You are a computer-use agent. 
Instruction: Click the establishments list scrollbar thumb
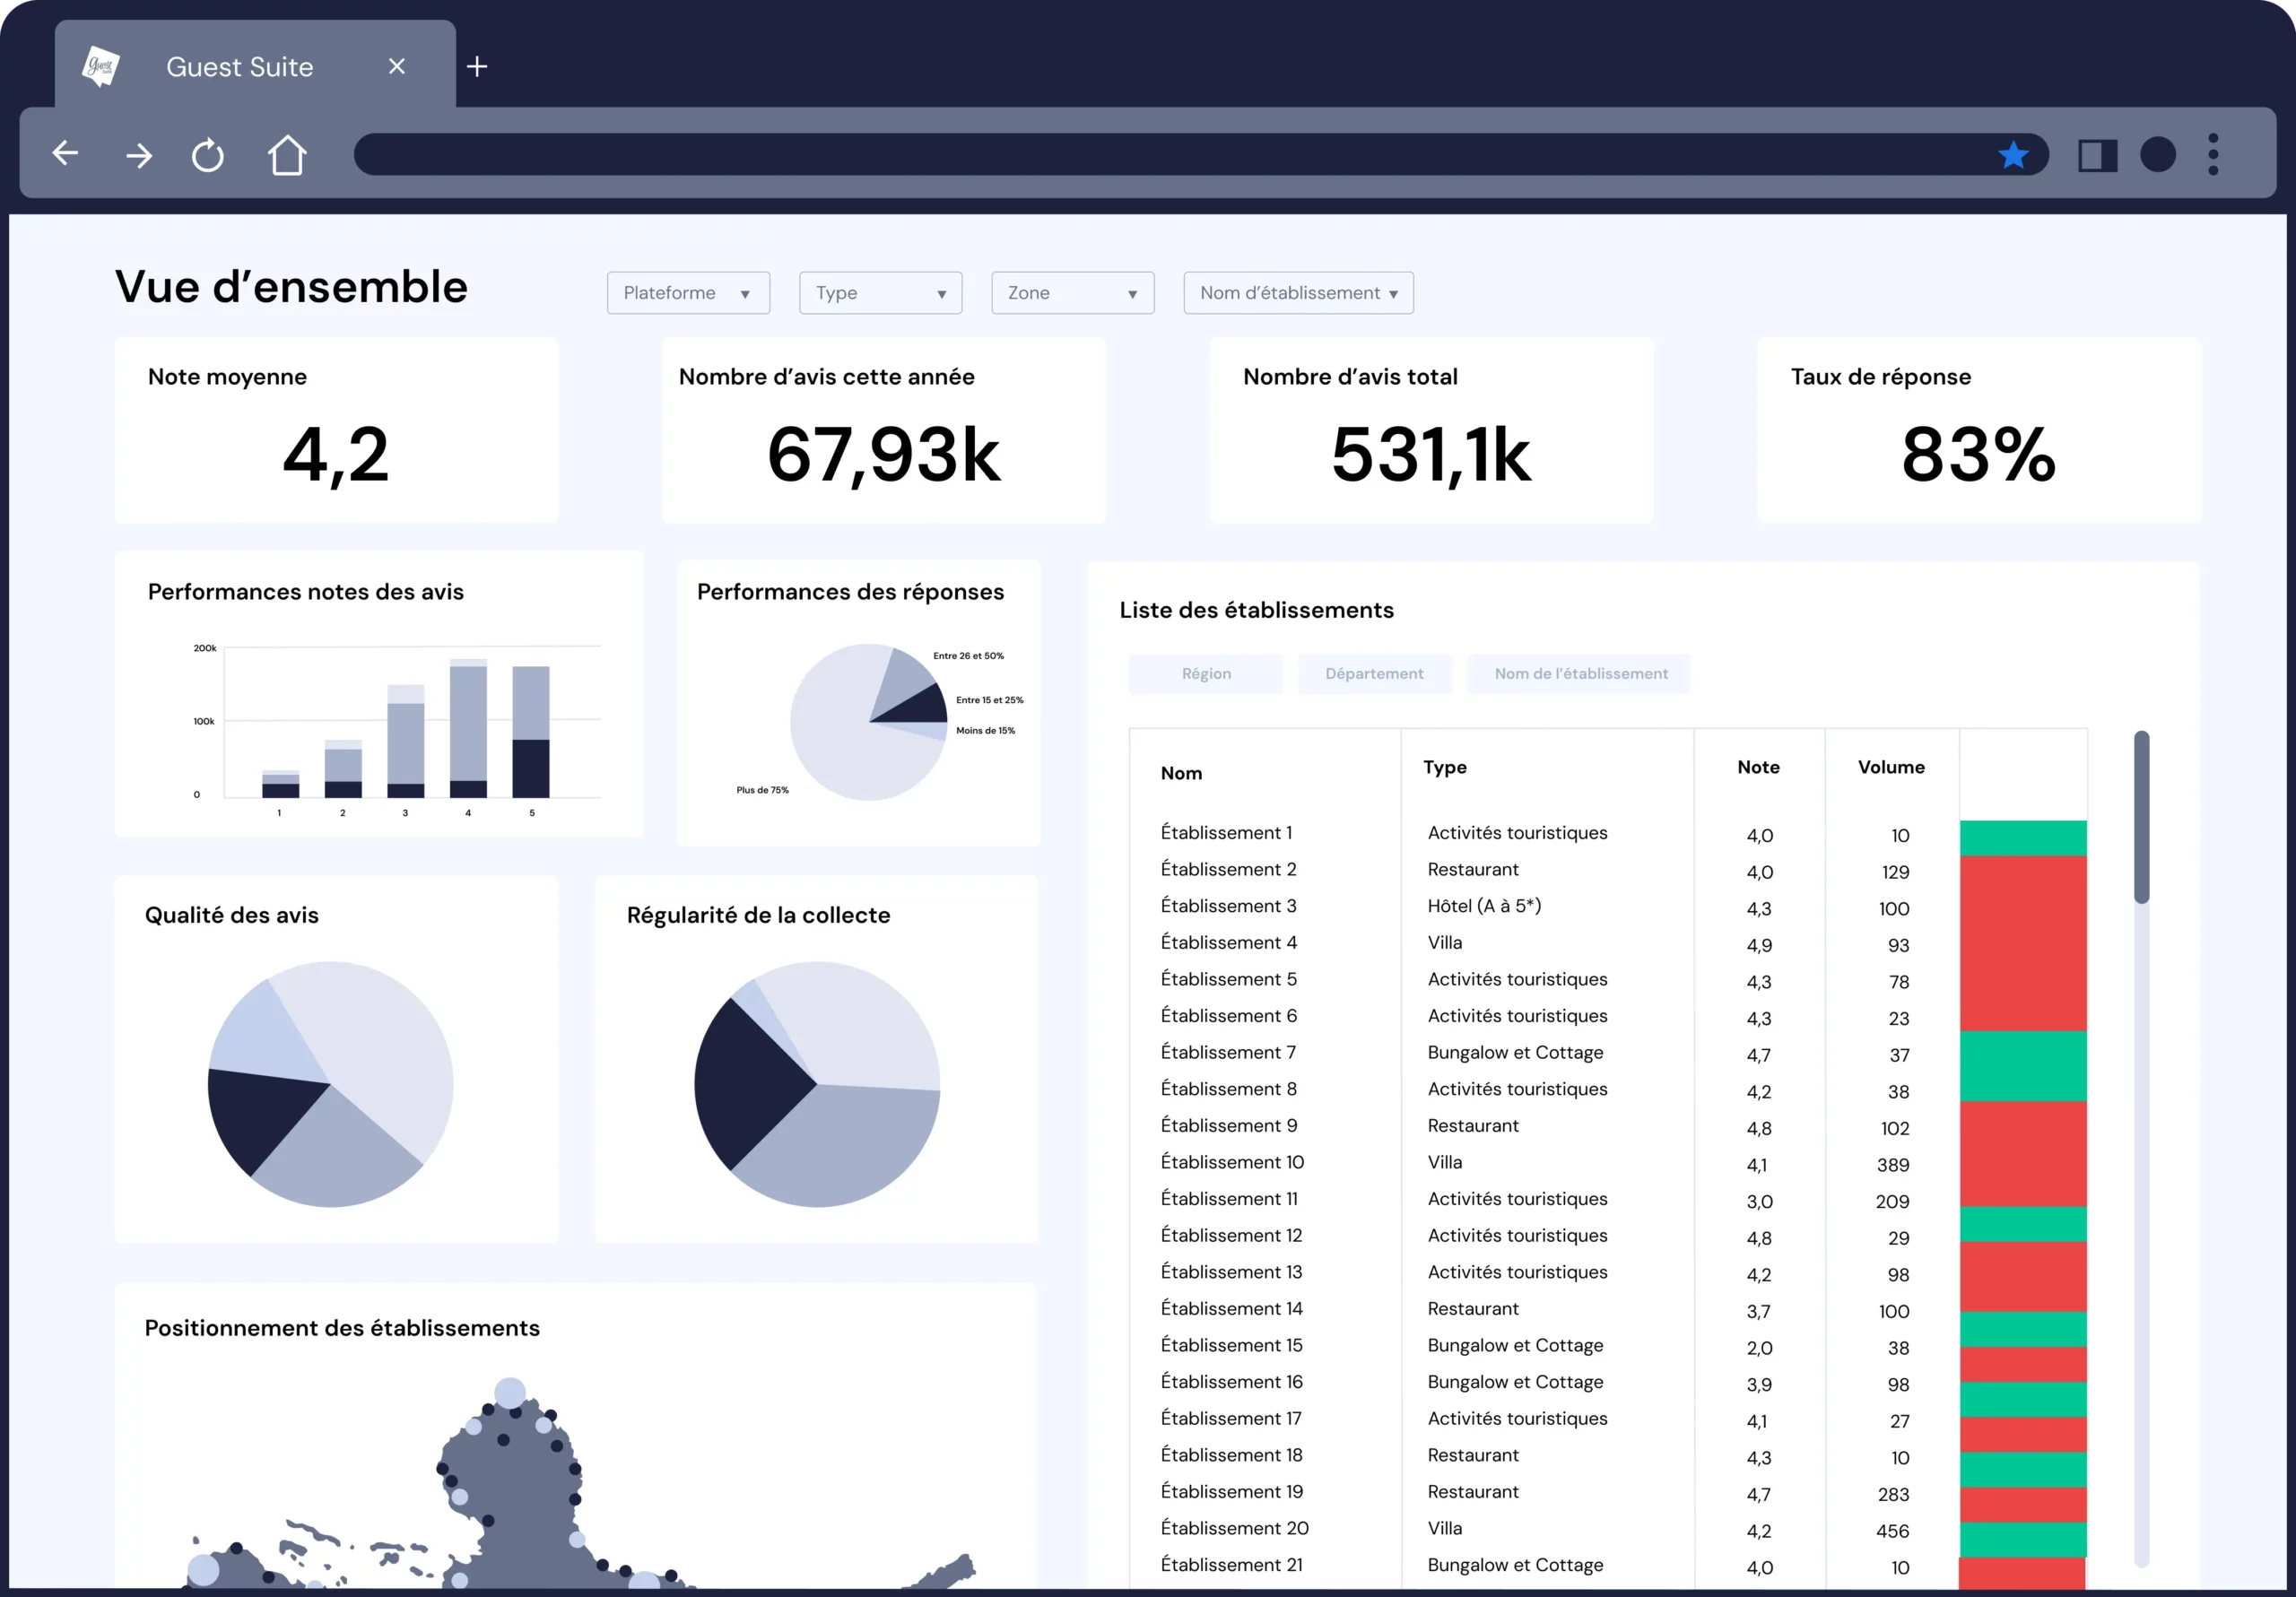pos(2141,816)
